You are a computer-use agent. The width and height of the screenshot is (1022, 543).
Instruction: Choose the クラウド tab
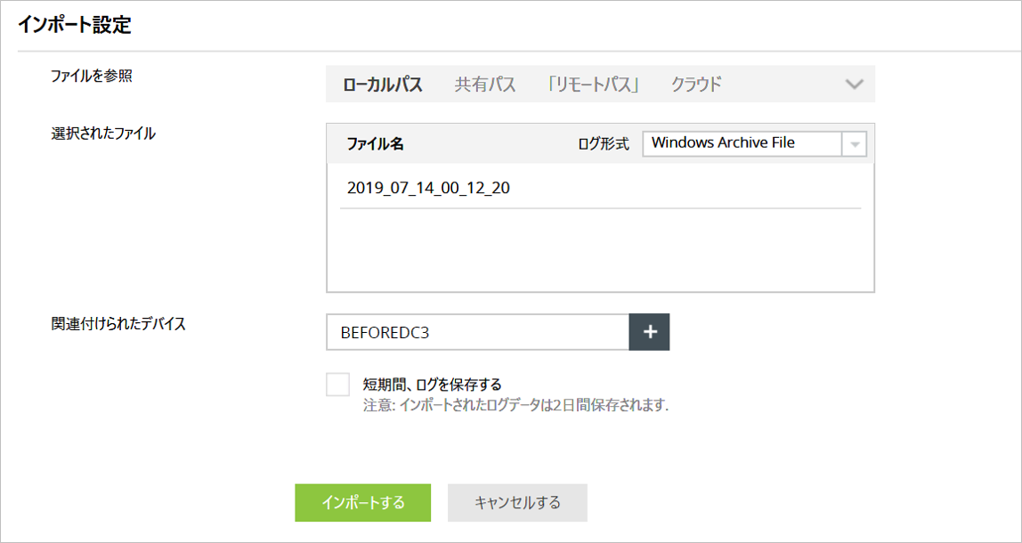pyautogui.click(x=696, y=85)
